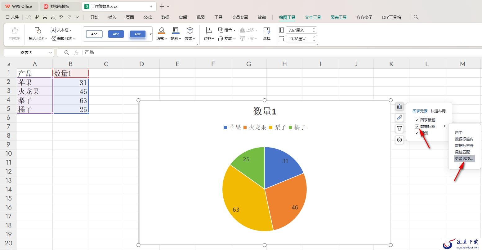Click the new tab plus button
The image size is (482, 250).
pos(162,6)
